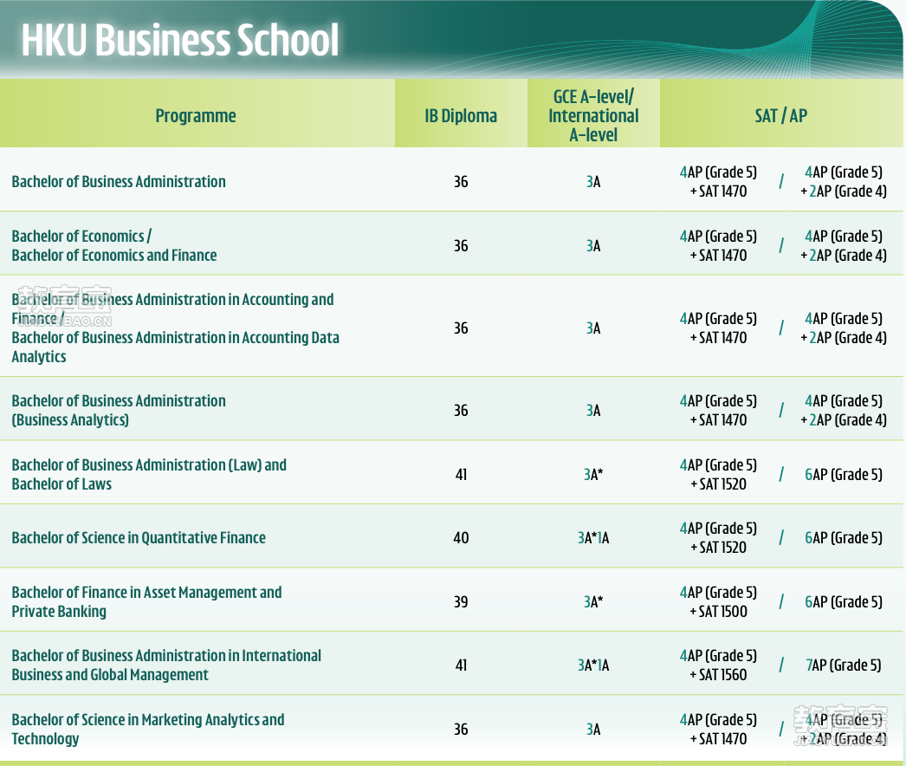This screenshot has width=906, height=766.
Task: Click BBA (Law) and Bachelor of Laws
Action: coord(148,475)
